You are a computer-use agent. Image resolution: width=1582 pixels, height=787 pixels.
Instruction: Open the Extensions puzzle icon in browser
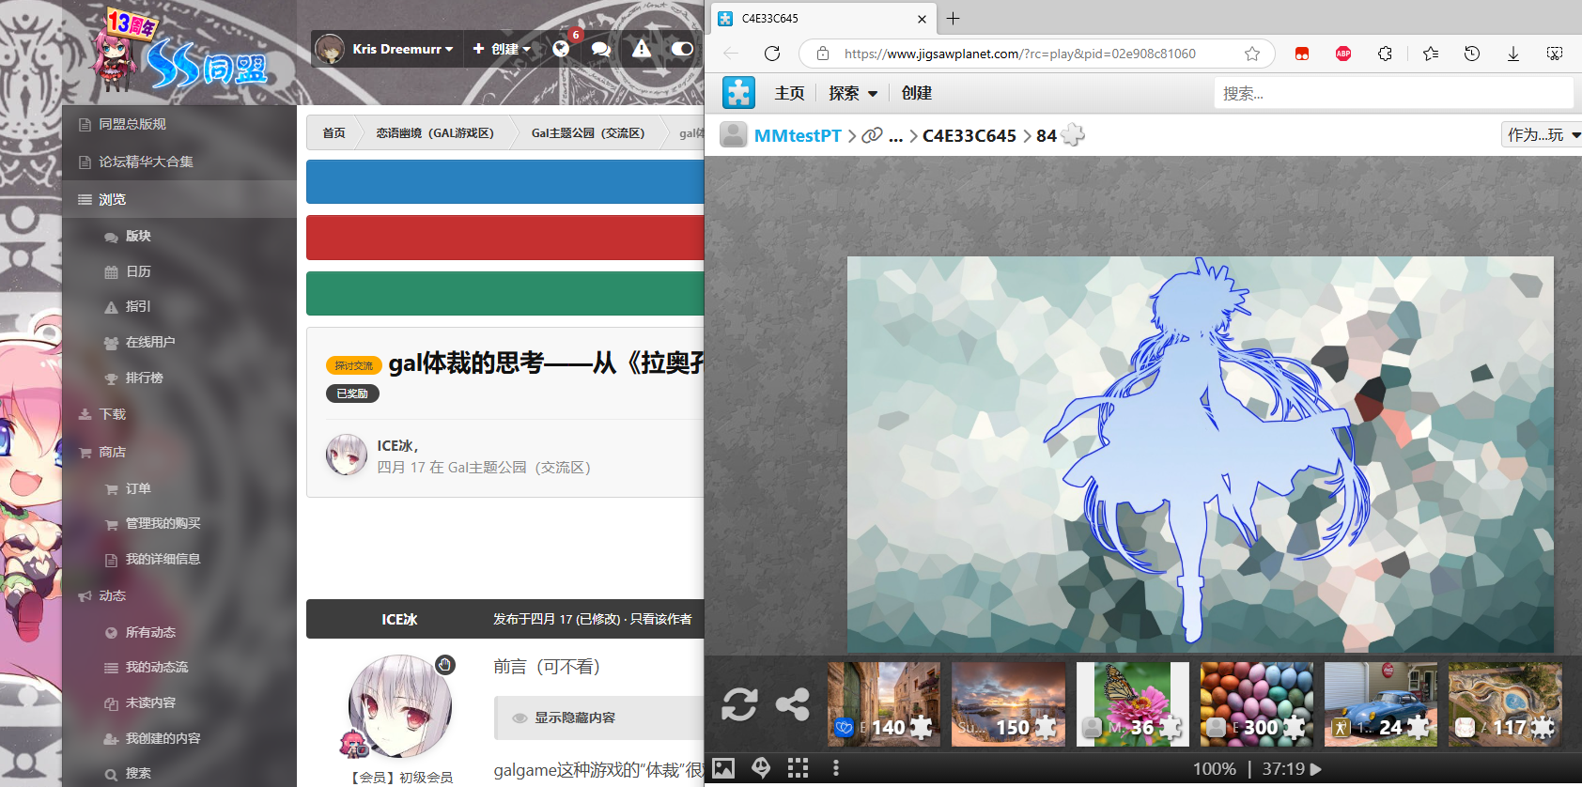tap(1385, 54)
